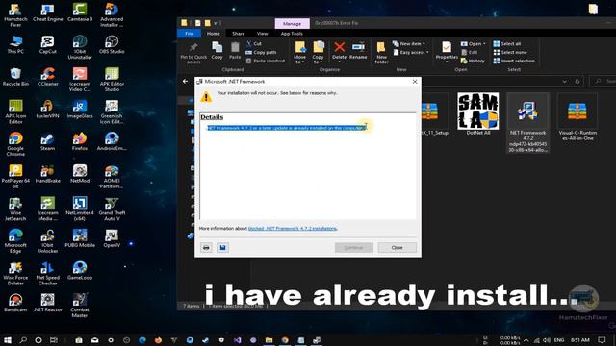Click New folder in ribbon

[381, 53]
